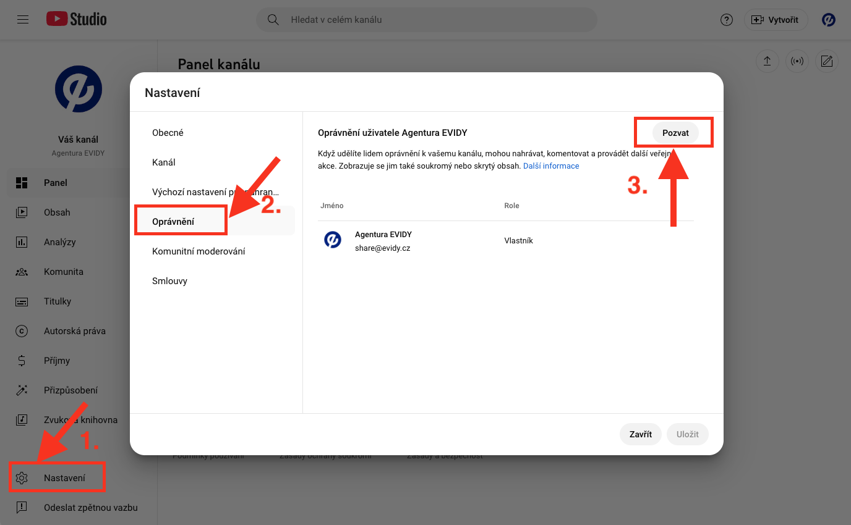
Task: Click the Zavřít button
Action: pyautogui.click(x=641, y=434)
